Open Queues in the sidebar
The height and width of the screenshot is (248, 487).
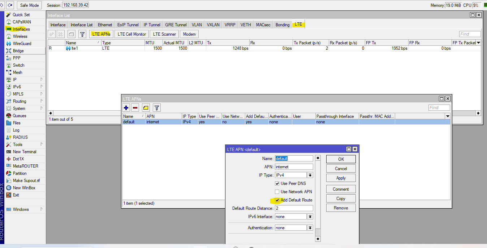pos(20,116)
